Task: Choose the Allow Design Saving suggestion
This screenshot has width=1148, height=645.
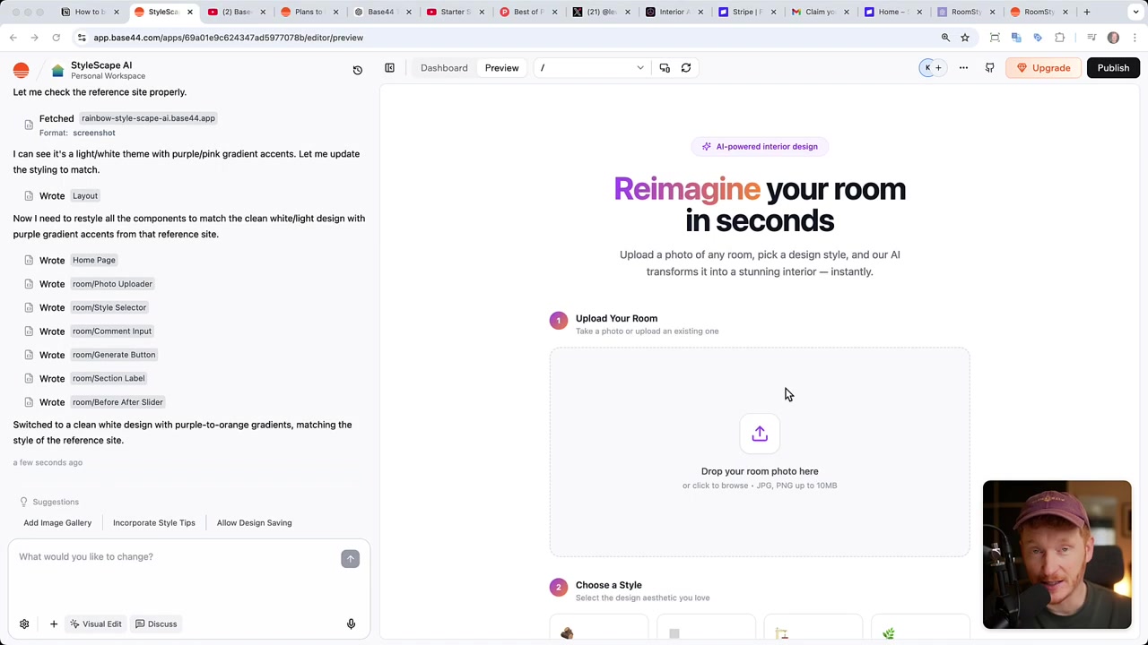Action: (254, 523)
